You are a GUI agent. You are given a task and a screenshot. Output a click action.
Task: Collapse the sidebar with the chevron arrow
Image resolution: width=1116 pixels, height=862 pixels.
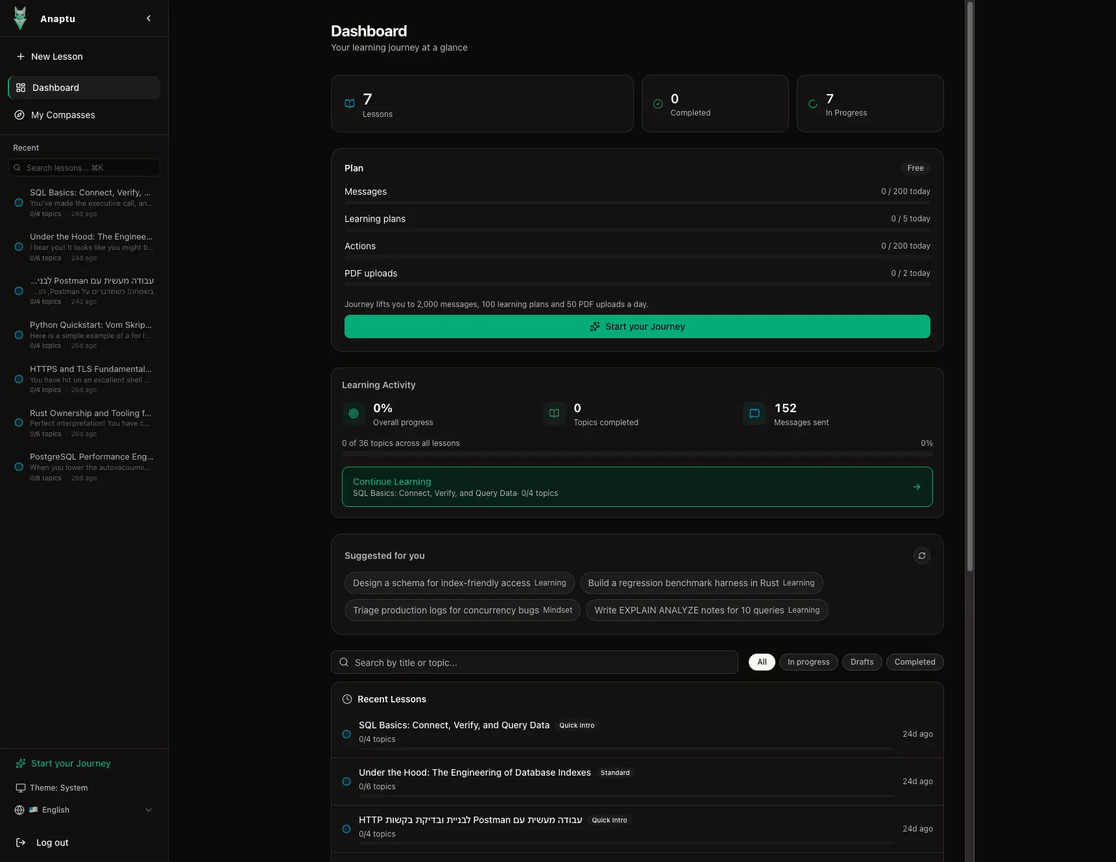click(149, 18)
